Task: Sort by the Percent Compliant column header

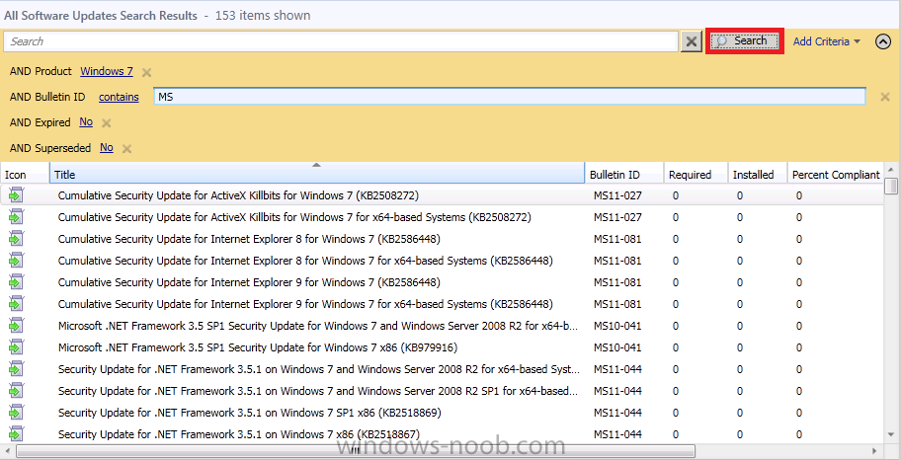Action: (x=835, y=175)
